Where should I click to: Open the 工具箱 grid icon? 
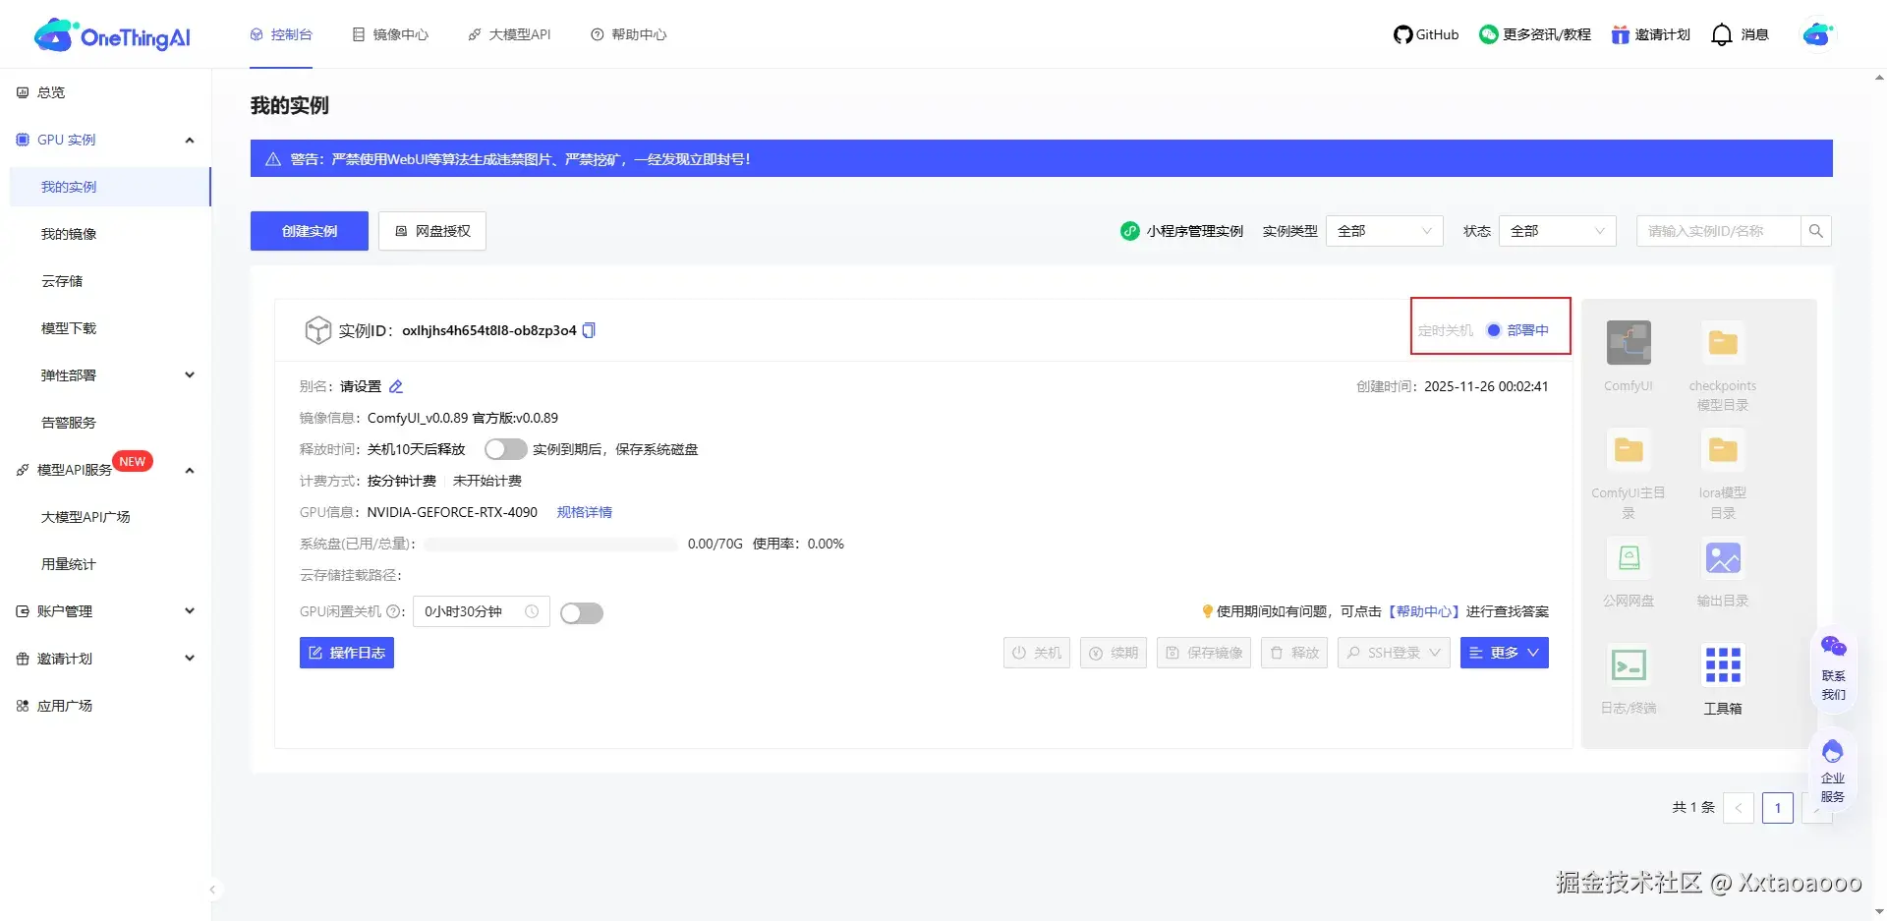1723,665
